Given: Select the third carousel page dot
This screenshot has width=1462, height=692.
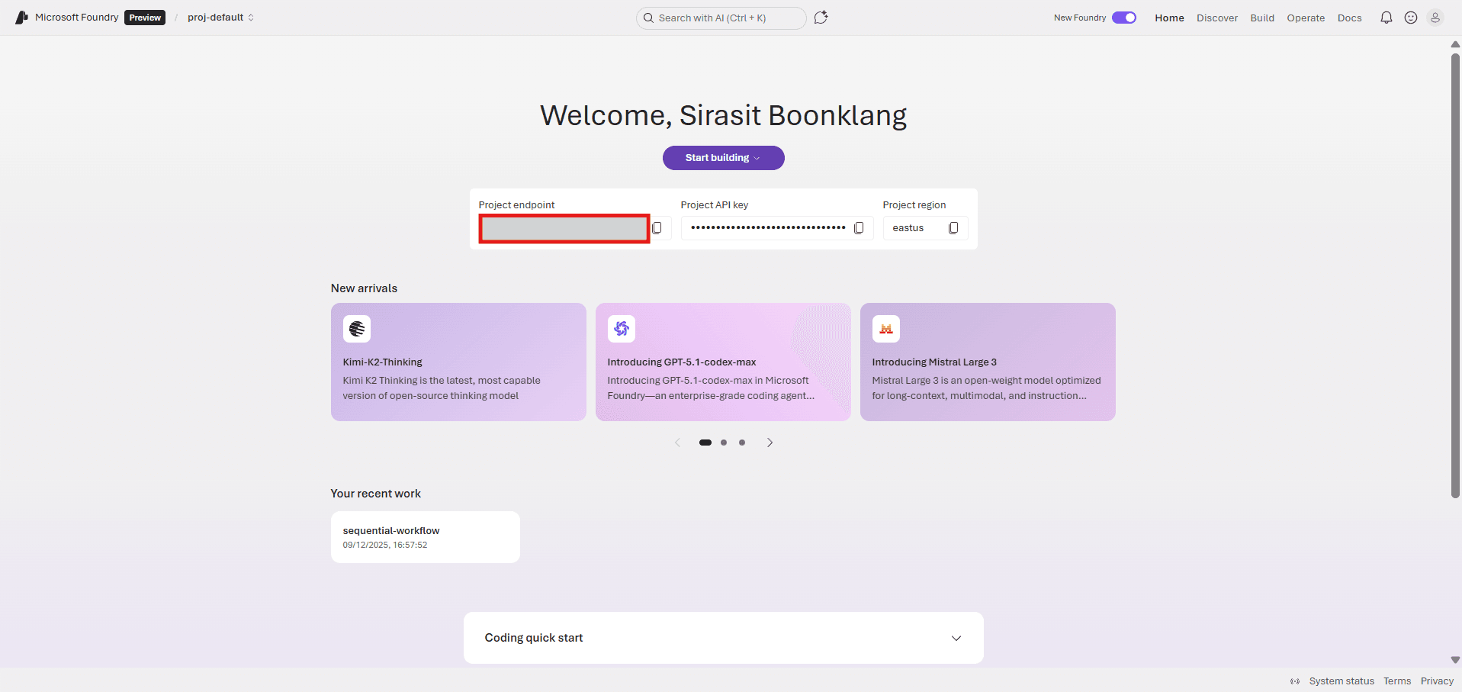Looking at the screenshot, I should click(742, 443).
